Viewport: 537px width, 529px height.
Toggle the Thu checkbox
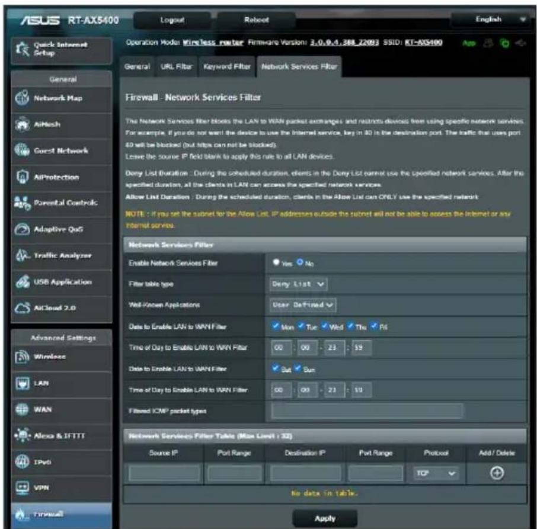tap(350, 325)
